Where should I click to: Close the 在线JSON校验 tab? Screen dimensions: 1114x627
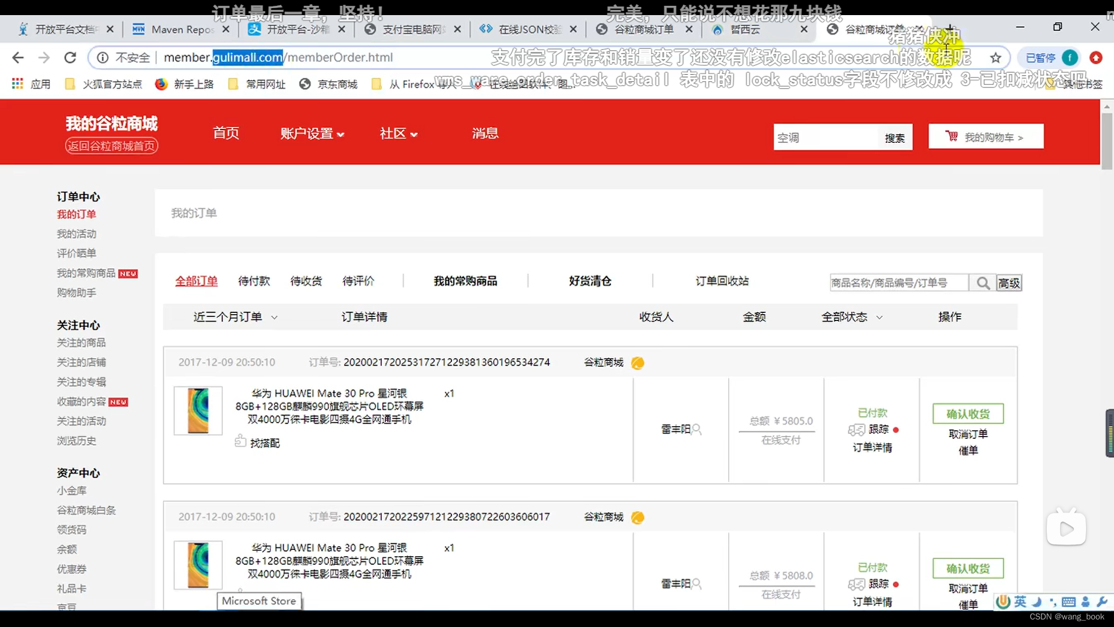(573, 29)
